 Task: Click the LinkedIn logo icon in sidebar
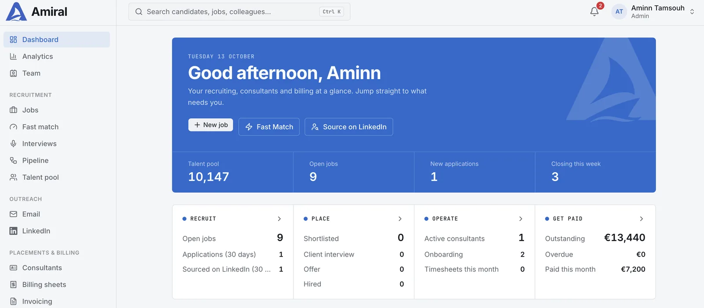(x=14, y=231)
